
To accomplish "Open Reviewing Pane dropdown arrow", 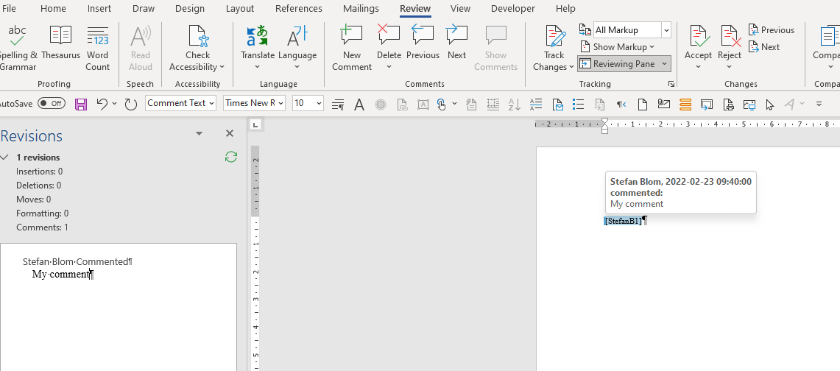I will 664,64.
